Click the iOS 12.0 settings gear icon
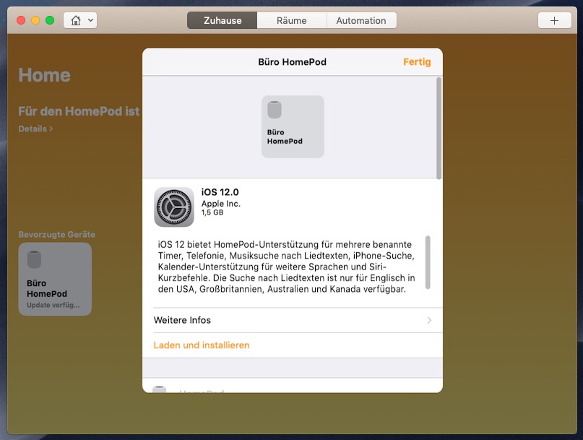 coord(173,207)
